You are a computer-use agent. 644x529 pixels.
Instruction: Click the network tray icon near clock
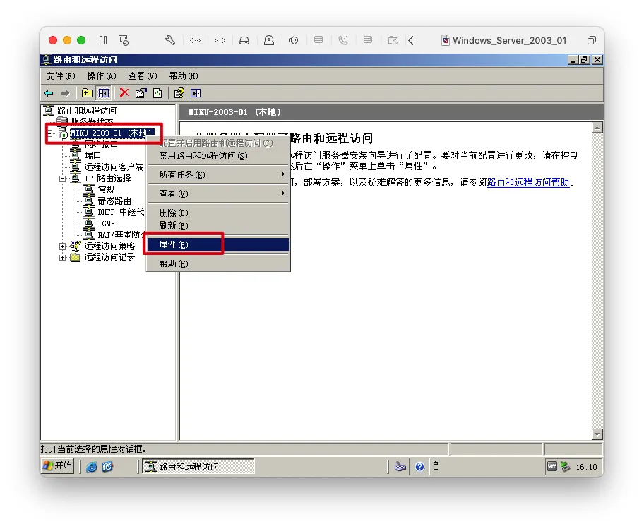pos(565,467)
